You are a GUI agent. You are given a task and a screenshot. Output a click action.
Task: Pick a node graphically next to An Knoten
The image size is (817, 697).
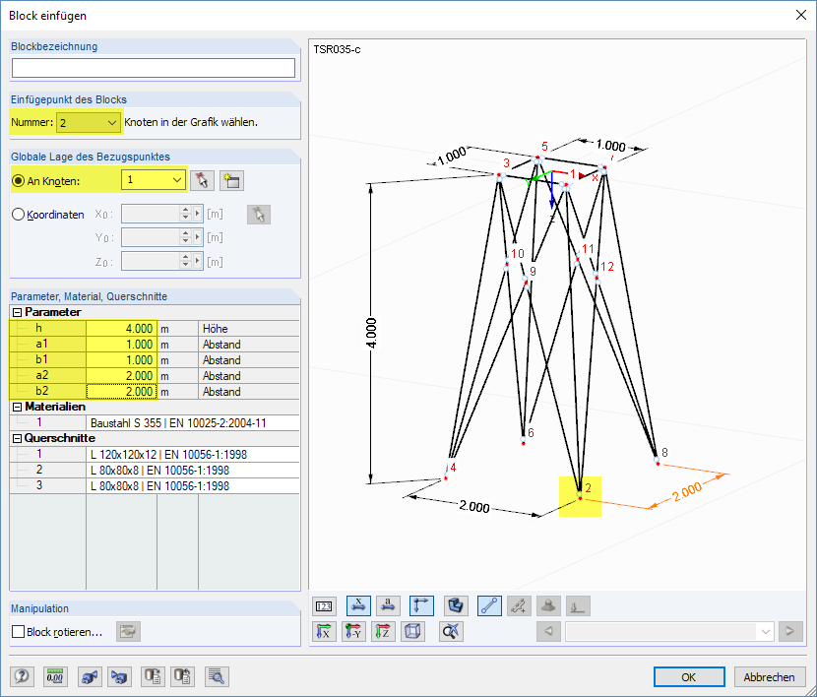(x=201, y=180)
